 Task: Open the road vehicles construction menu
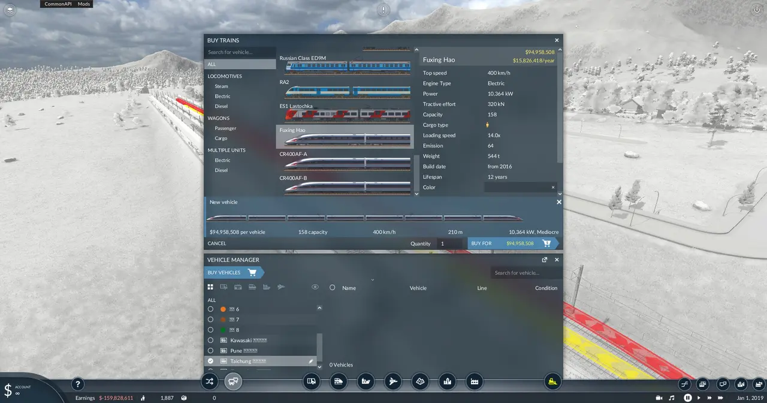pyautogui.click(x=312, y=381)
